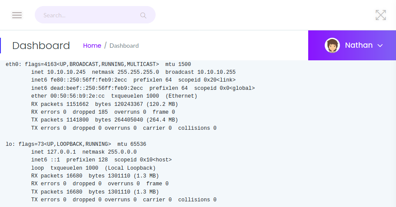Select the inet 10.10.10.245 address line
This screenshot has width=396, height=207.
(x=133, y=72)
